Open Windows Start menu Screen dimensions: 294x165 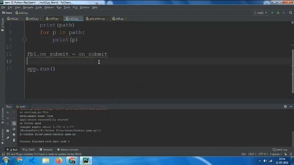point(6,161)
